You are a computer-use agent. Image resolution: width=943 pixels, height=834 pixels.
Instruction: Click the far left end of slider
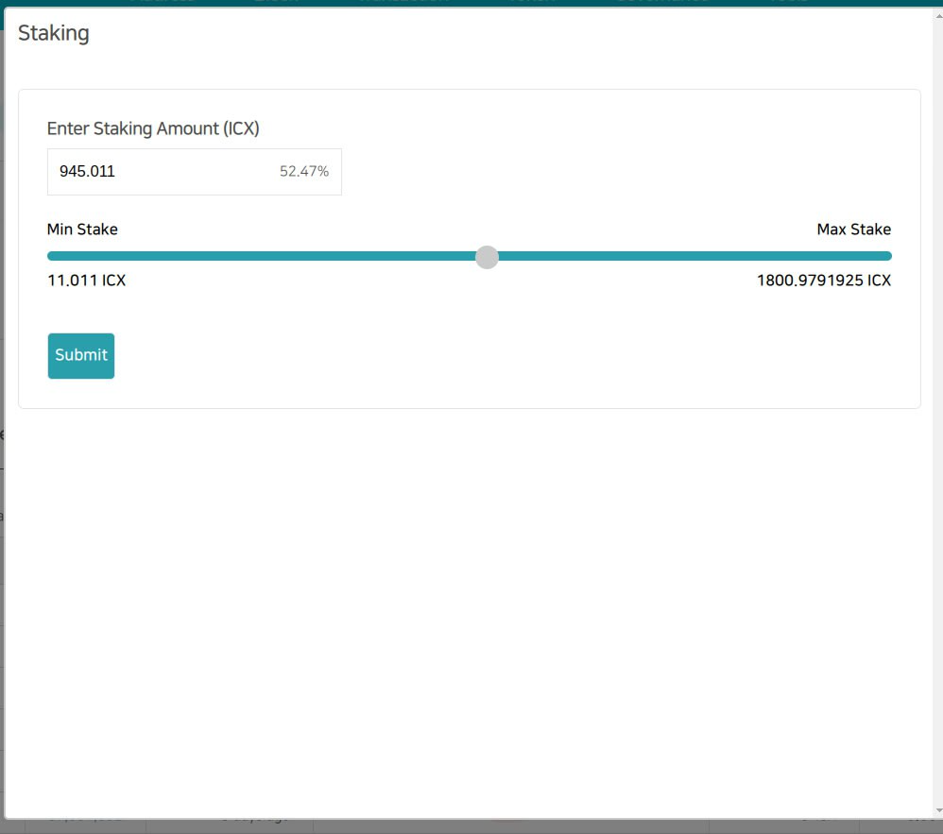(51, 256)
